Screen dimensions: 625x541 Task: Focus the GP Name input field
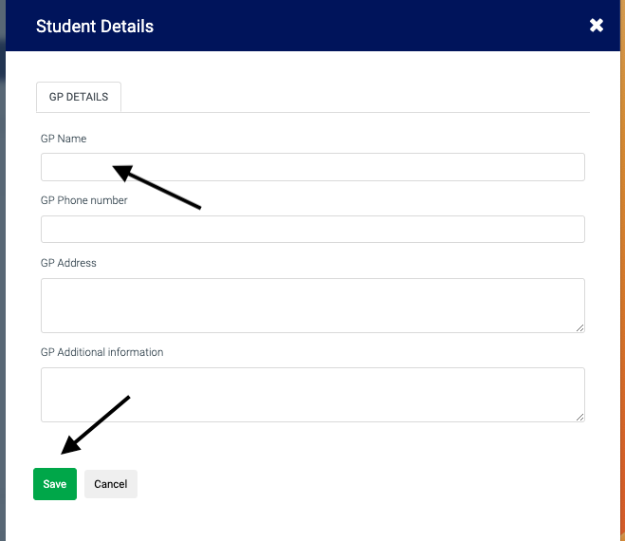click(x=313, y=167)
